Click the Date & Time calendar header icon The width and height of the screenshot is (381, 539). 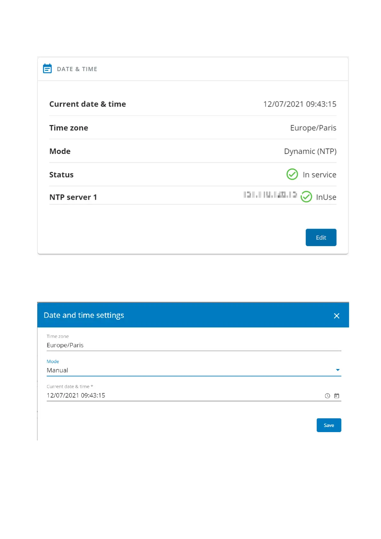point(47,69)
